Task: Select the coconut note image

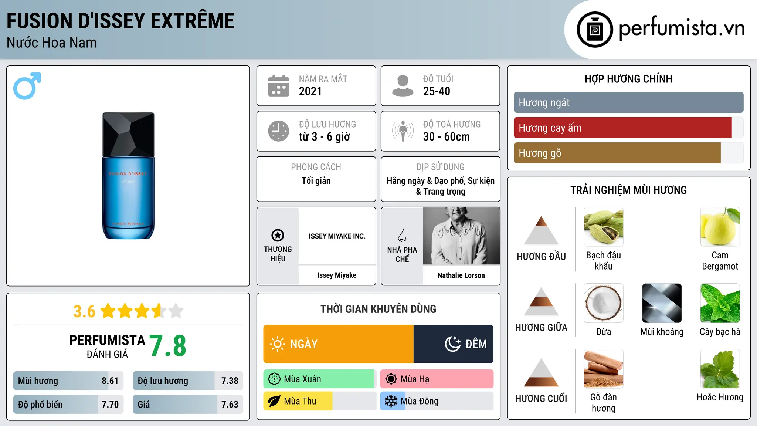Action: (604, 303)
